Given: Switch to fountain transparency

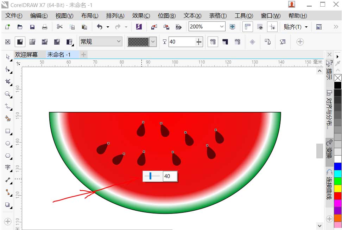Looking at the screenshot, I should pos(32,42).
